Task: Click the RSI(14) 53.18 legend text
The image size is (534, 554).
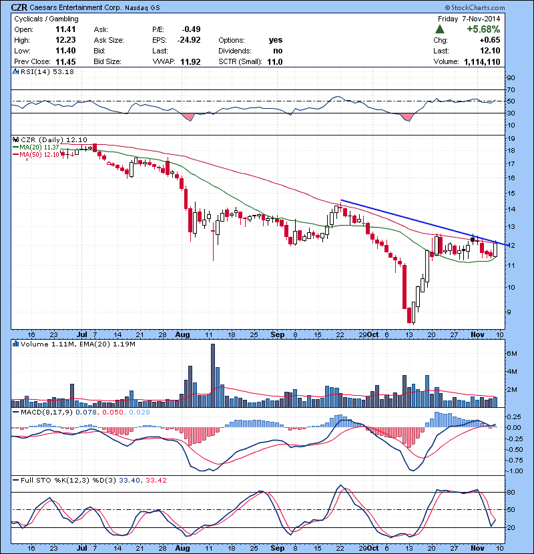Action: click(47, 71)
